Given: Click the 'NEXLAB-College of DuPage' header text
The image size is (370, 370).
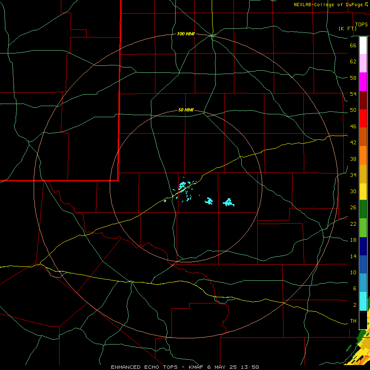Looking at the screenshot, I should tap(329, 5).
